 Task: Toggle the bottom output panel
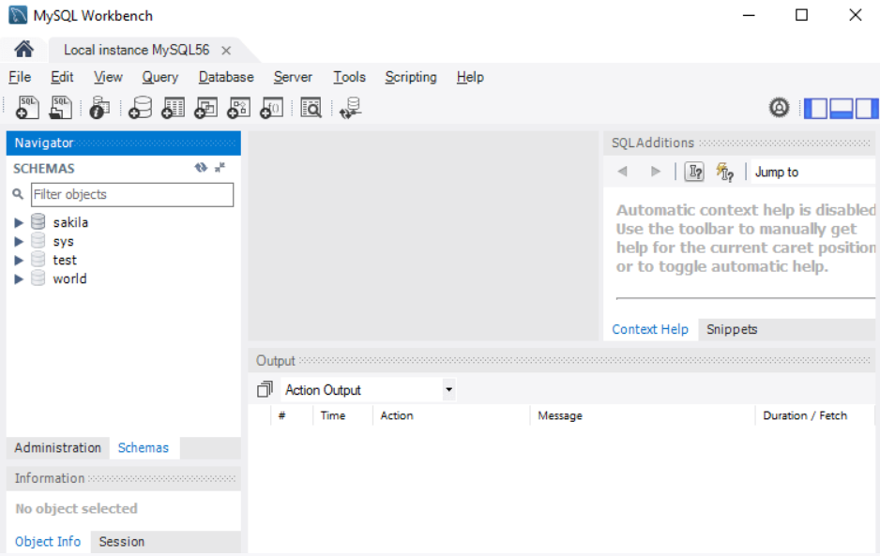pos(842,108)
